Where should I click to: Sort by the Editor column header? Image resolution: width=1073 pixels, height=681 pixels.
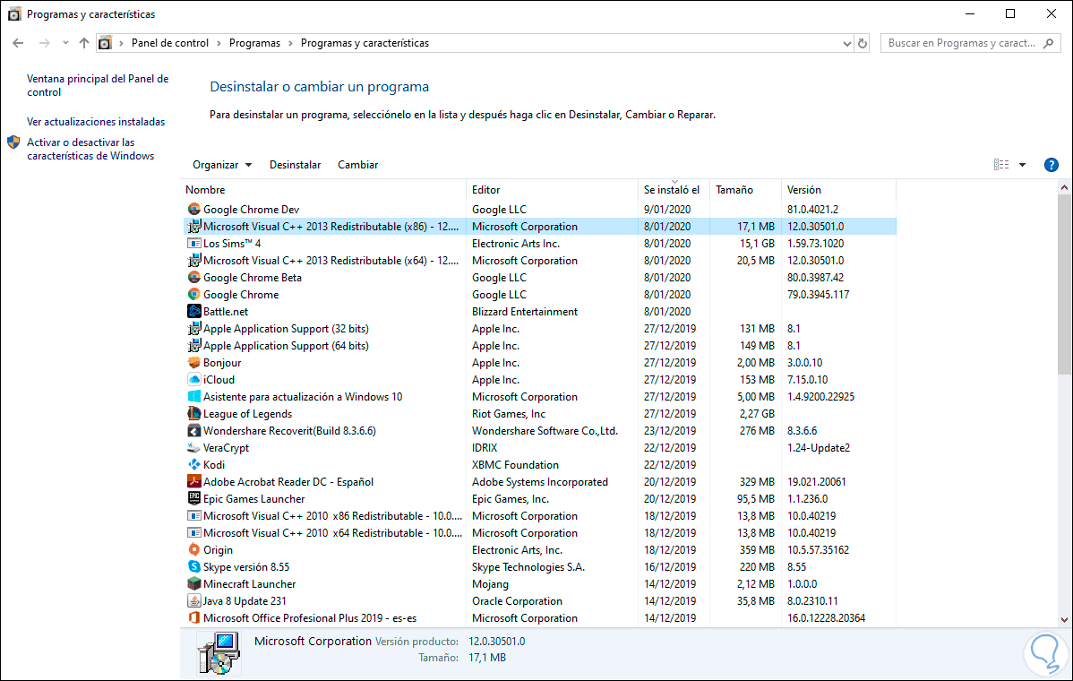[x=553, y=190]
